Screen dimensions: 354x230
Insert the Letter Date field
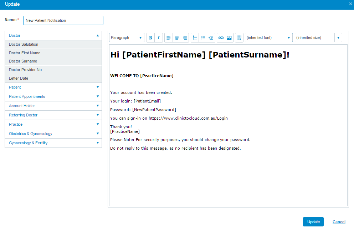click(x=53, y=79)
